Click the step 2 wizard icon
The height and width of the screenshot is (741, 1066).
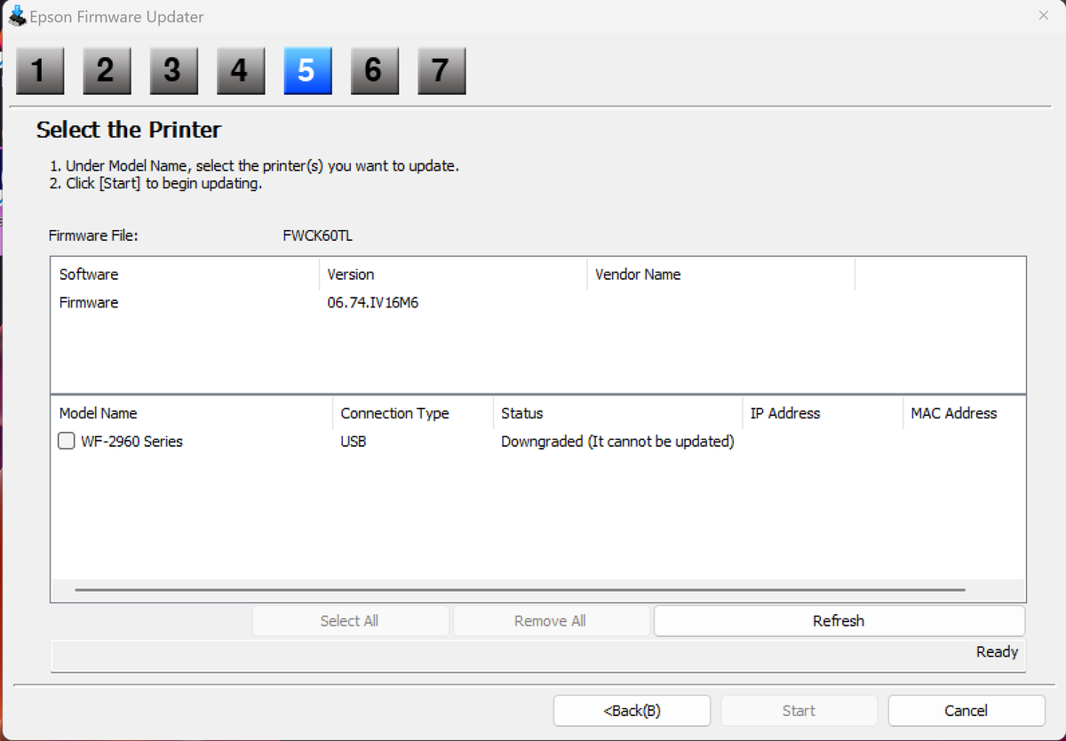[107, 71]
